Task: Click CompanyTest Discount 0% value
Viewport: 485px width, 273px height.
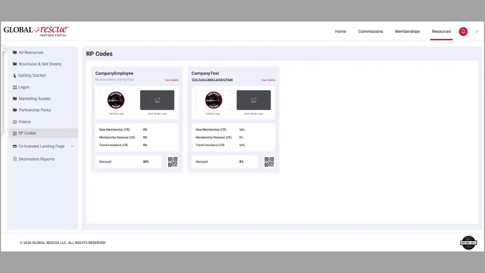Action: click(x=241, y=162)
